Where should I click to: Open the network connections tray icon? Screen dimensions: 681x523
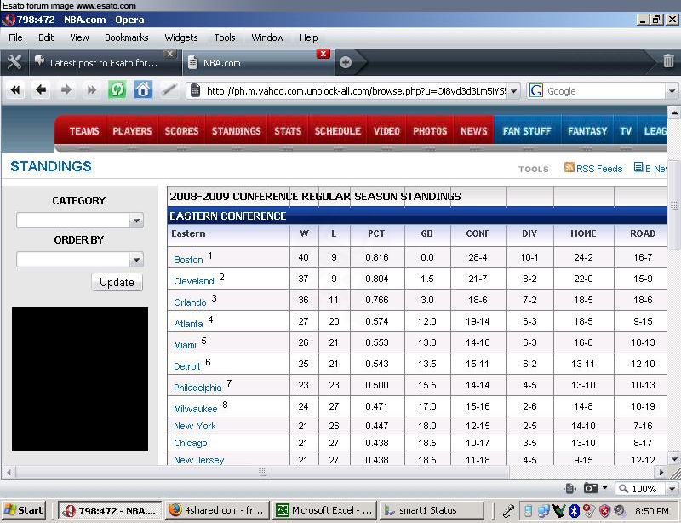pos(543,511)
